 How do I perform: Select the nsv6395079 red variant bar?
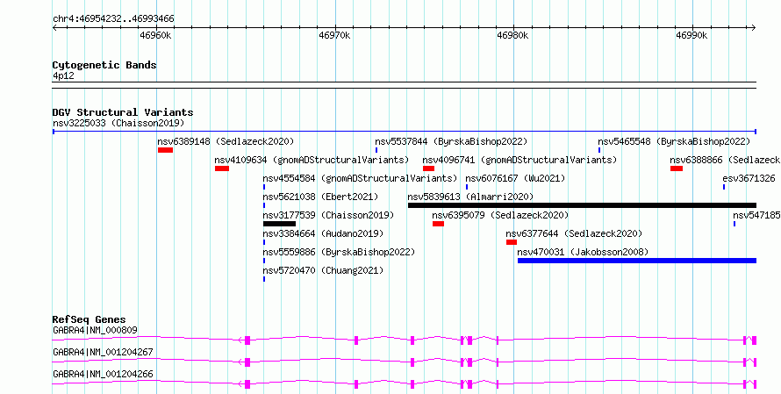438,224
